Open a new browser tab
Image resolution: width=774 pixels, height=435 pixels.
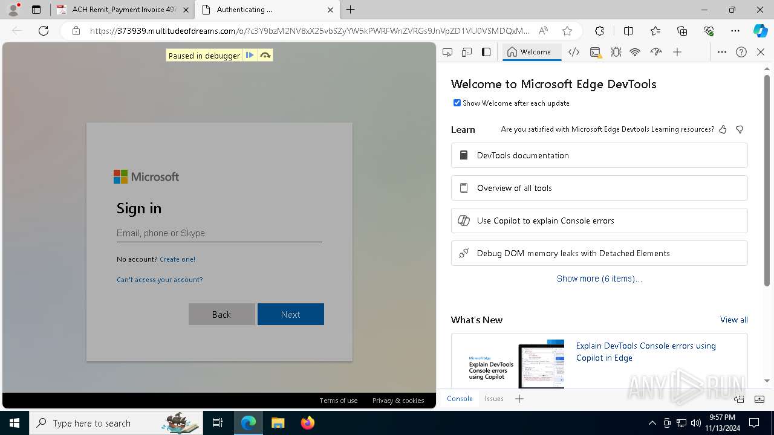[x=351, y=10]
